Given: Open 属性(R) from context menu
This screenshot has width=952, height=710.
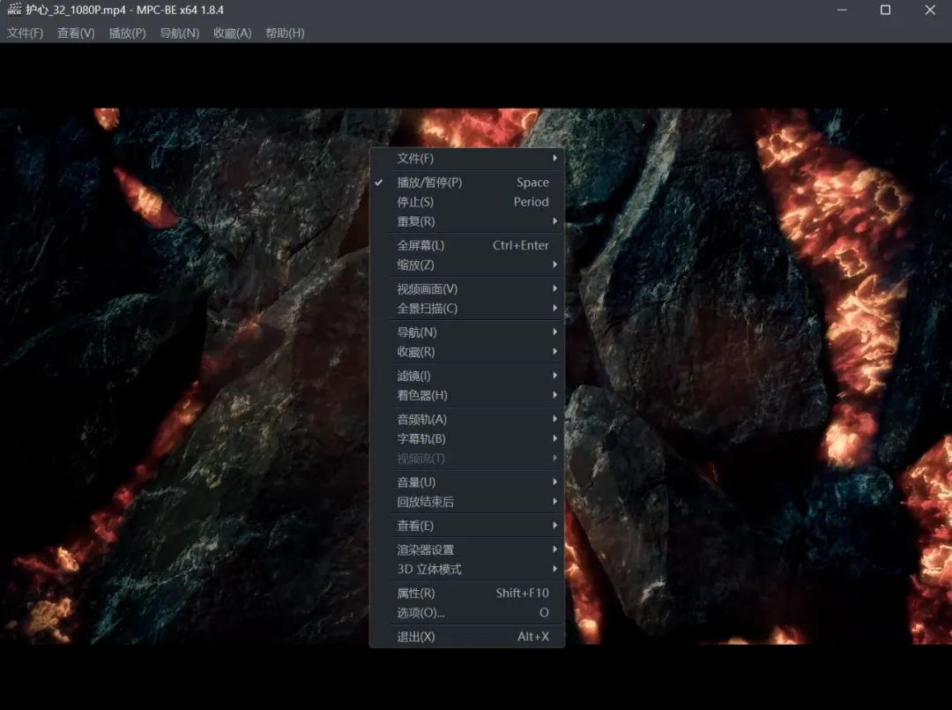Looking at the screenshot, I should (x=416, y=594).
